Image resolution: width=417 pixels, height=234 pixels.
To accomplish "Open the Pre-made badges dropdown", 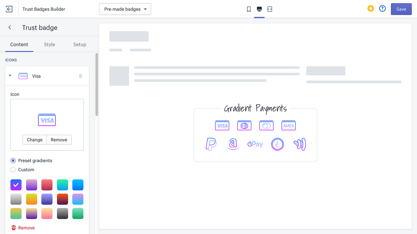I will point(125,9).
